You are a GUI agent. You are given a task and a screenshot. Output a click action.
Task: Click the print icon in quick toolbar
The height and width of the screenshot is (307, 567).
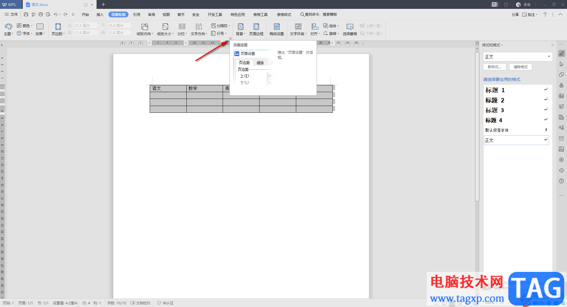pyautogui.click(x=41, y=14)
